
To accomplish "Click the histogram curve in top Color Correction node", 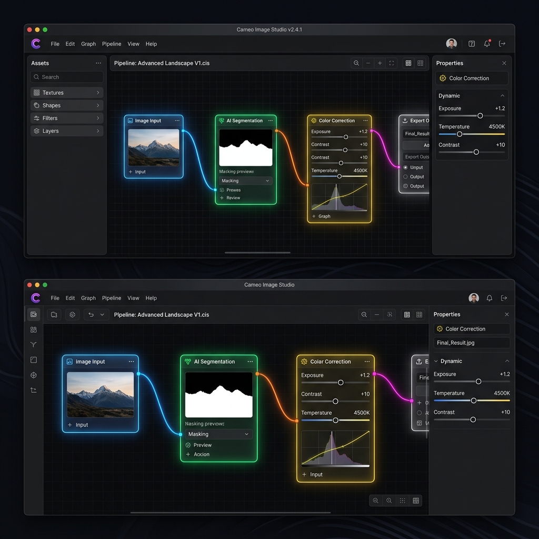I will point(340,197).
